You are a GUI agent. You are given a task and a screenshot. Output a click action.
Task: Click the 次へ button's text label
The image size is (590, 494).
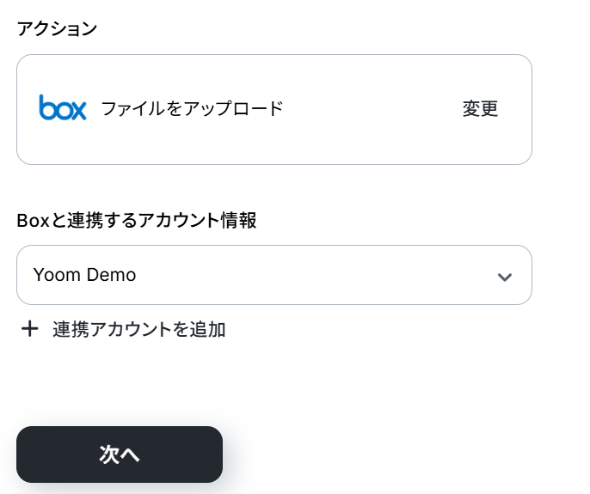120,454
